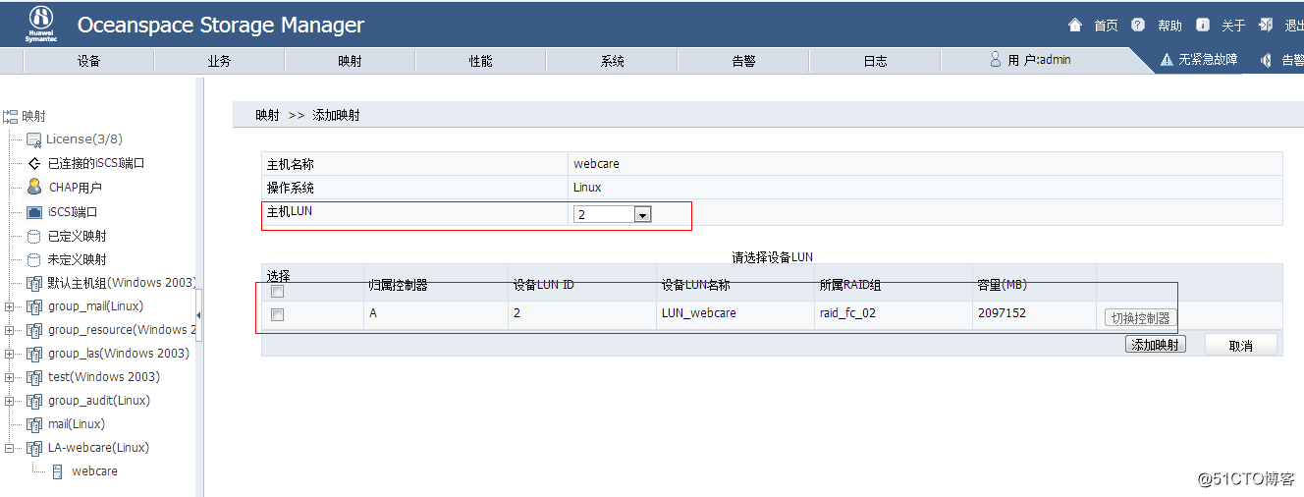Select the webcare host tree item
This screenshot has width=1304, height=497.
(x=94, y=471)
